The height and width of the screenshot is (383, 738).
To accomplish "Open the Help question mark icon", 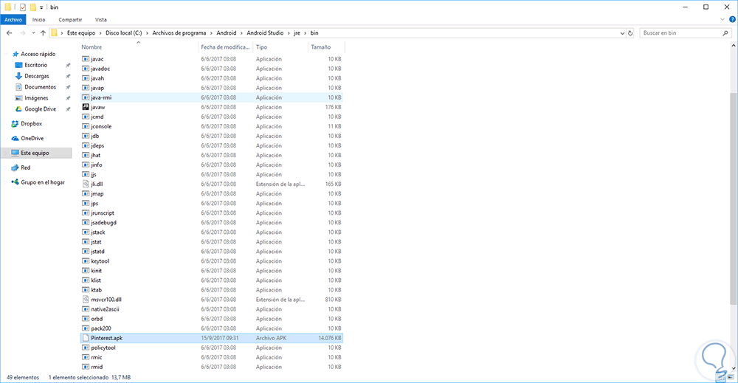I will point(732,20).
